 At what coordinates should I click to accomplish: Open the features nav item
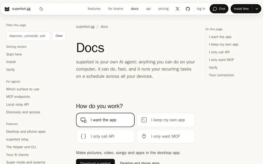(x=94, y=9)
